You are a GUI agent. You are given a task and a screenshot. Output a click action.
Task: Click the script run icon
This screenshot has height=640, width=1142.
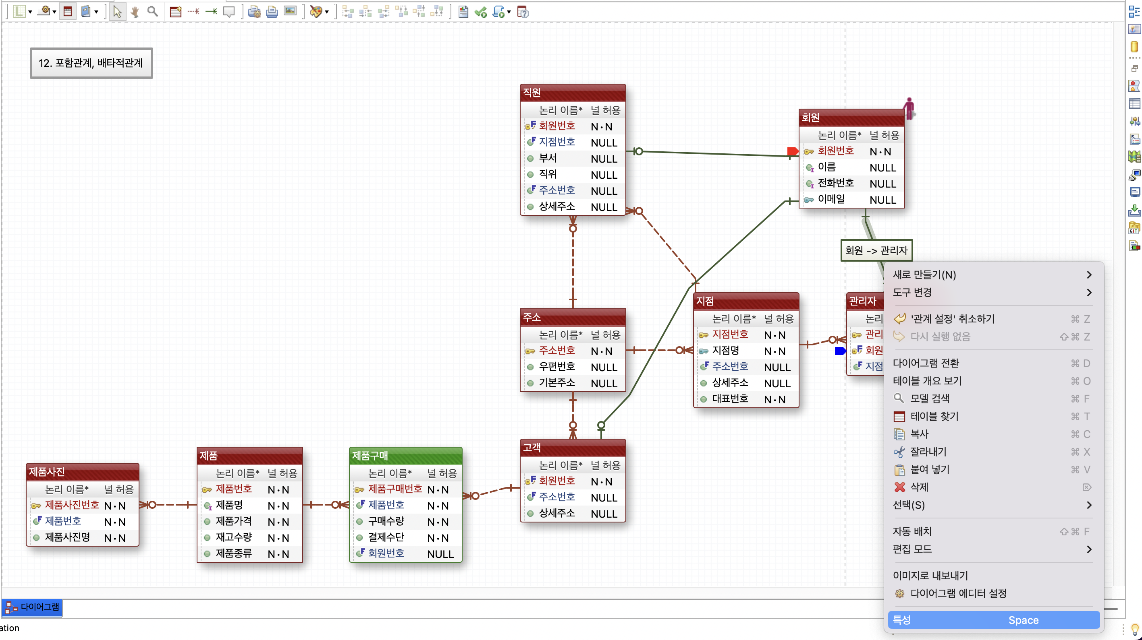tap(499, 12)
